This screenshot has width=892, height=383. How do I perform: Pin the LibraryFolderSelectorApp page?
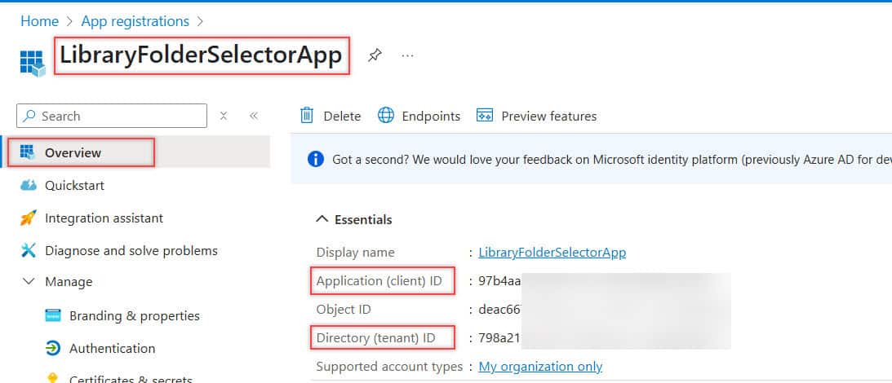[x=375, y=55]
